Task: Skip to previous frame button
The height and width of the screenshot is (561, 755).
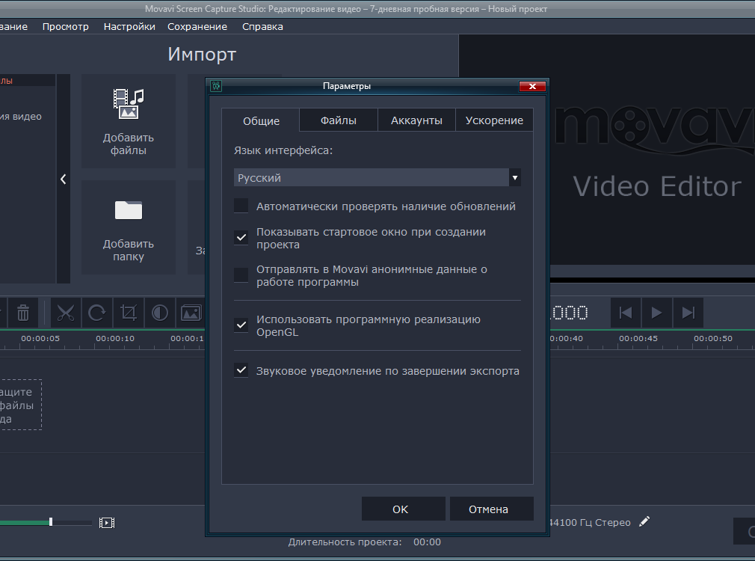Action: [626, 313]
